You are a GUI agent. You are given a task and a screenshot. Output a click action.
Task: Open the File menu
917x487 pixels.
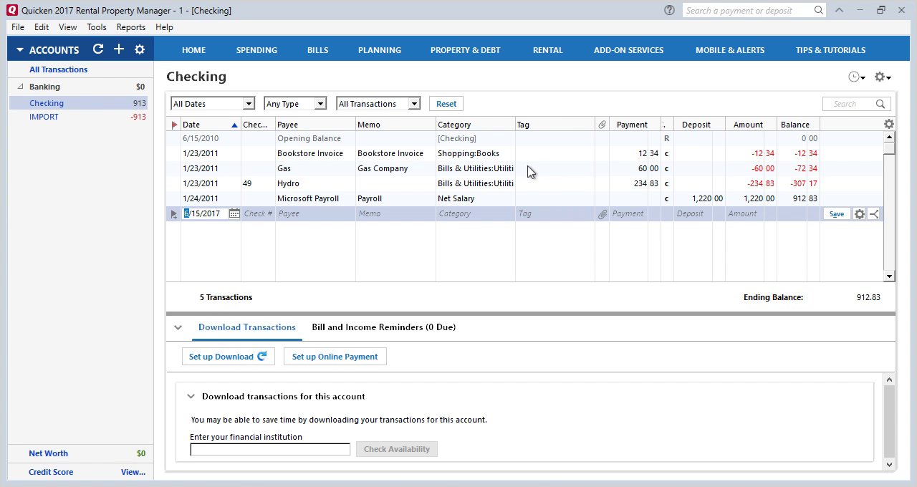click(18, 27)
